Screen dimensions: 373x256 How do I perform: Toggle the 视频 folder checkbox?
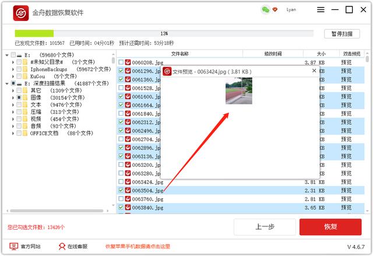[19, 119]
